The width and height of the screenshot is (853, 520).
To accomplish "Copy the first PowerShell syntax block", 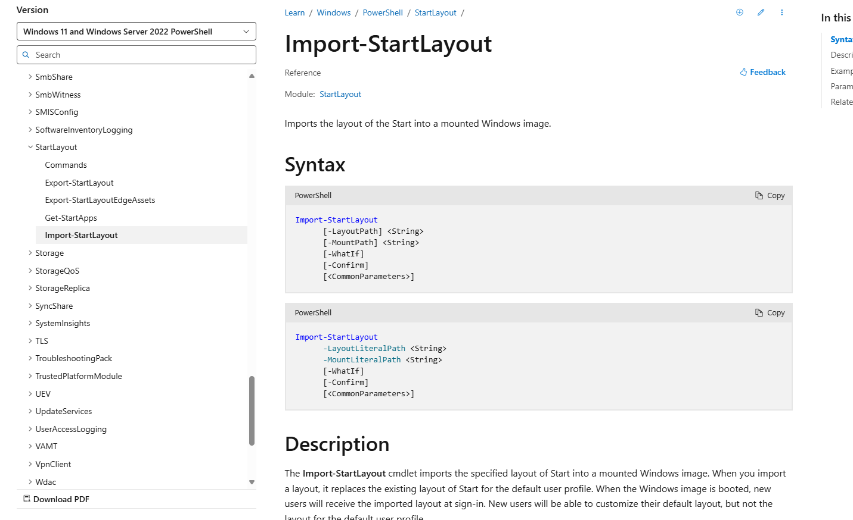I will [x=770, y=196].
